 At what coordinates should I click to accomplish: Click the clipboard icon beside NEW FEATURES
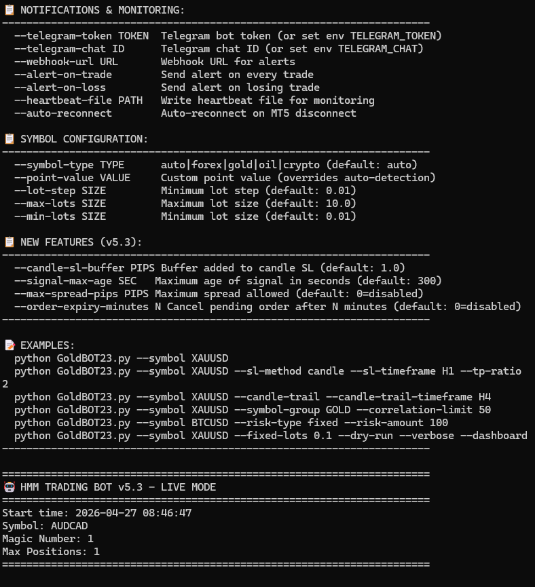coord(10,242)
